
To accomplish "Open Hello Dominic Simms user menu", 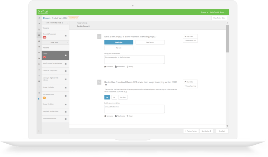I will click(x=218, y=12).
